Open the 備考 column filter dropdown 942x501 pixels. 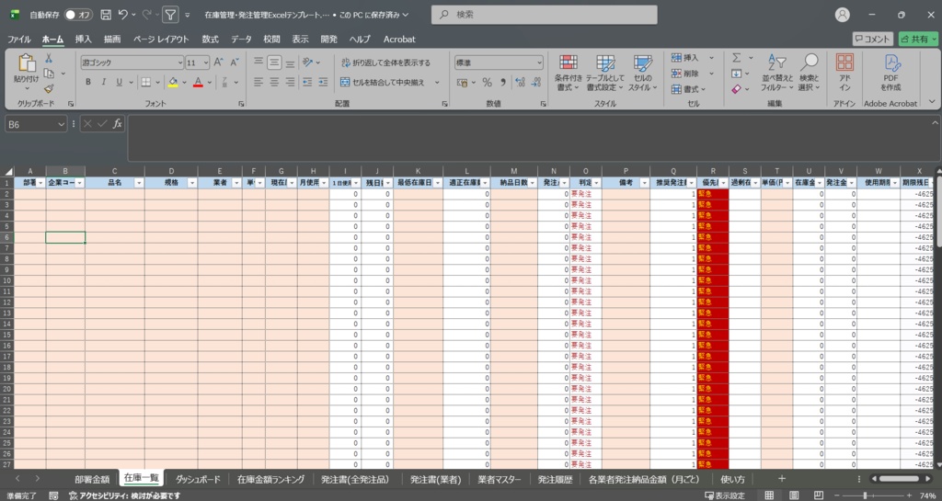point(645,183)
